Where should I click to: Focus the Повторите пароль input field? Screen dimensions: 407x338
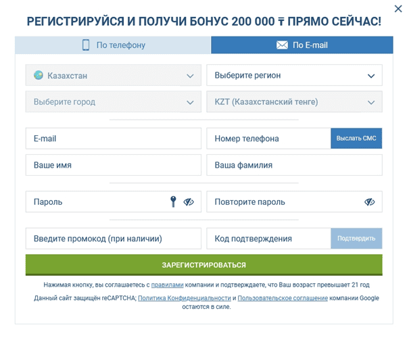[x=294, y=201]
